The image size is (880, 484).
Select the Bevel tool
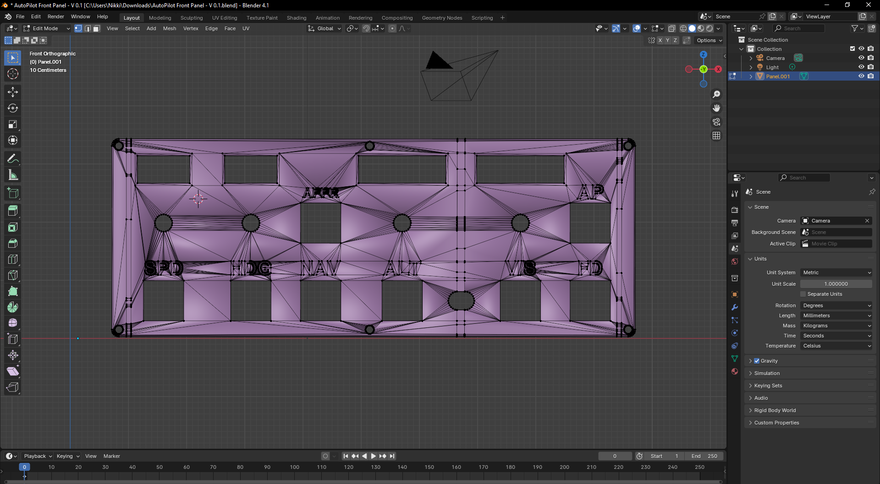pos(13,243)
